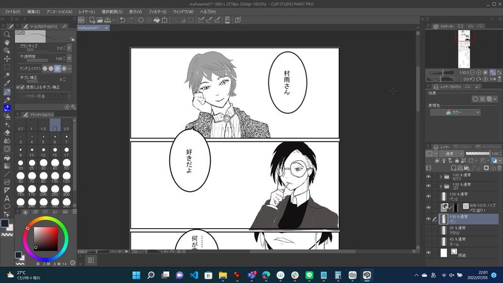The width and height of the screenshot is (503, 283).
Task: Select the Zoom magnifier tool
Action: tap(7, 34)
